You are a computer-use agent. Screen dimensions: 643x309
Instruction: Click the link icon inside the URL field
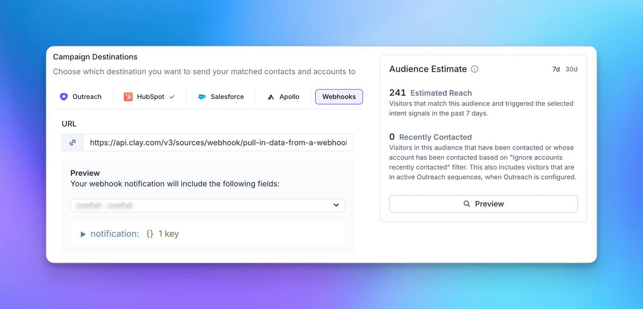click(72, 142)
